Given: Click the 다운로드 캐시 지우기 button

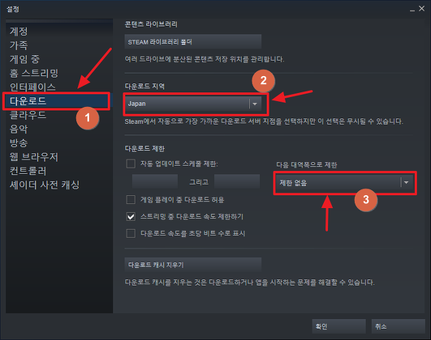Looking at the screenshot, I should point(193,265).
